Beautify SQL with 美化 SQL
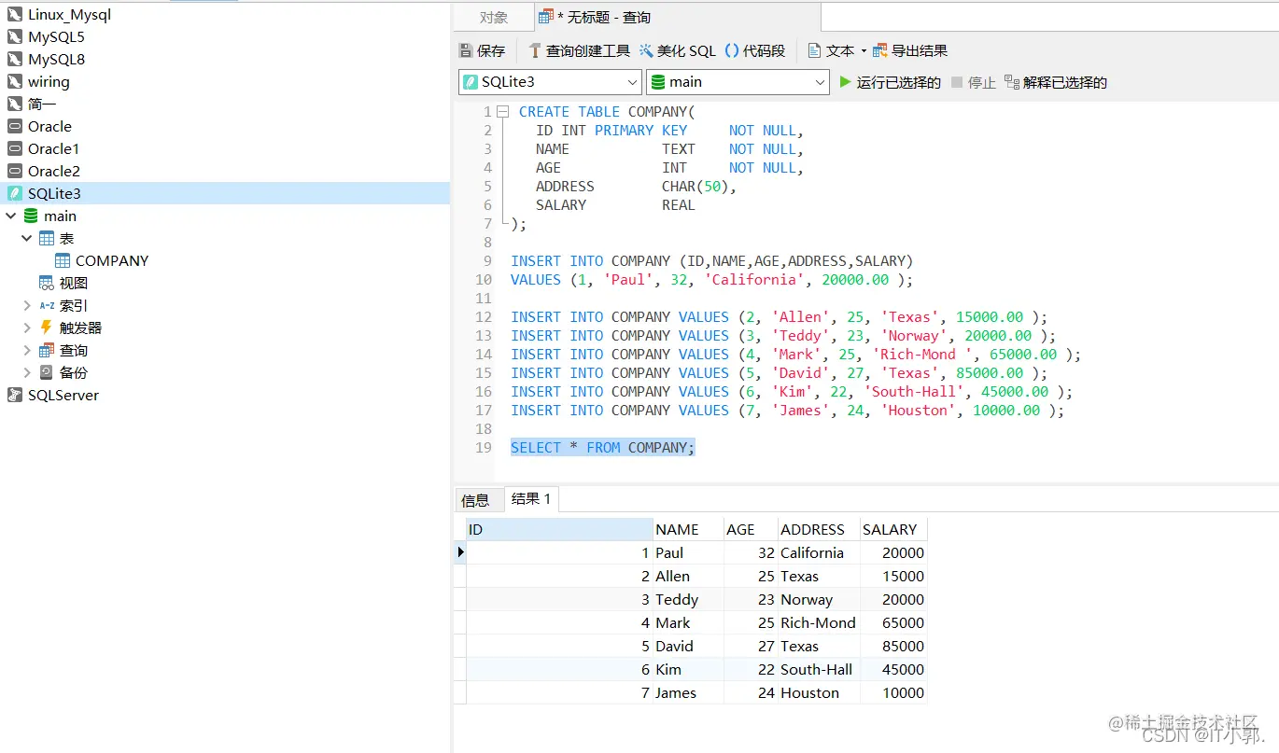 pos(678,51)
